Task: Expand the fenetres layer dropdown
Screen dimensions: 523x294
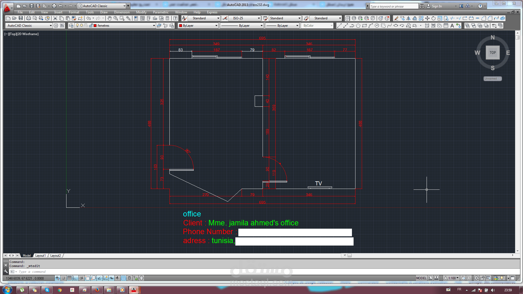Action: point(154,26)
